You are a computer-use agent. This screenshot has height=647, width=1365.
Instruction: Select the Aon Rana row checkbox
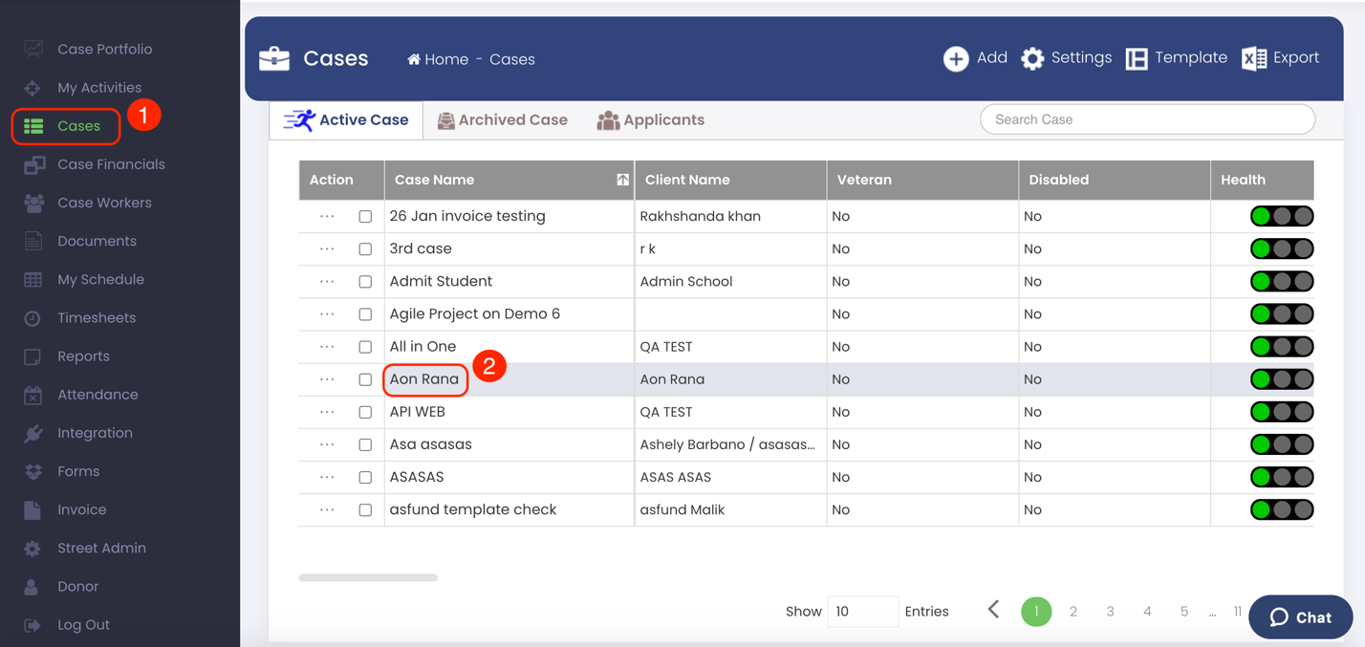[365, 379]
